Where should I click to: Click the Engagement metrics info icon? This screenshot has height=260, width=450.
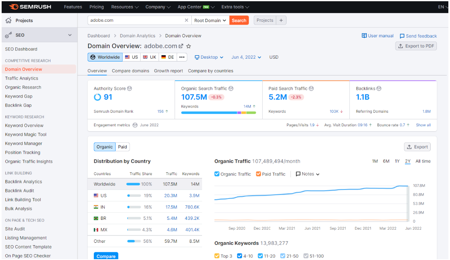point(135,125)
